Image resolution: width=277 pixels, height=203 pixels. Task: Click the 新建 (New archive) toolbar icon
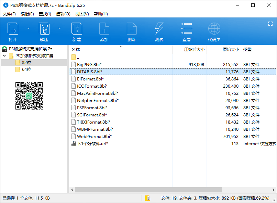point(77,29)
